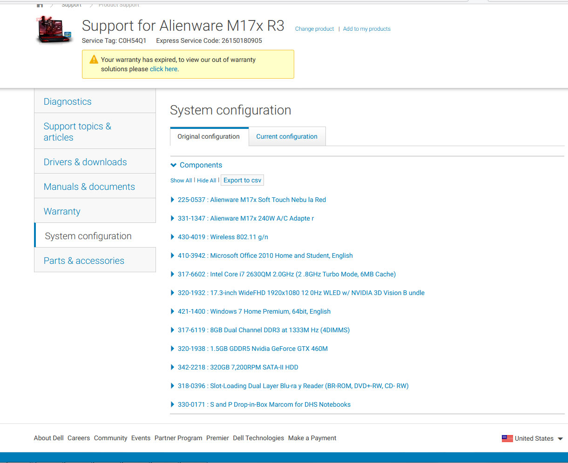Click the Change product link
The width and height of the screenshot is (568, 463).
(x=314, y=29)
